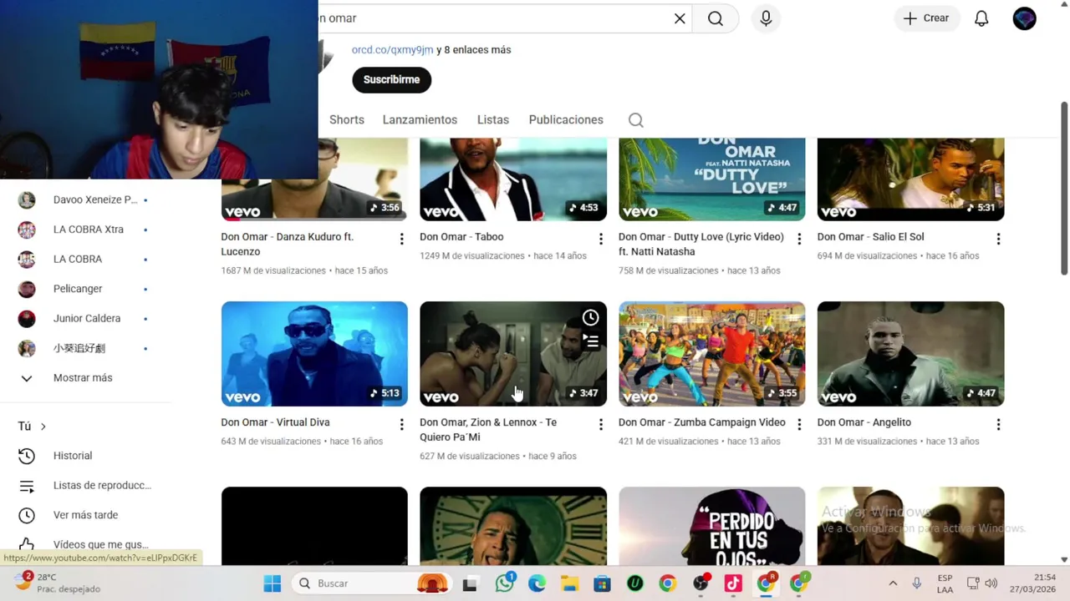This screenshot has width=1070, height=601.
Task: Open the account avatar menu
Action: coord(1024,18)
